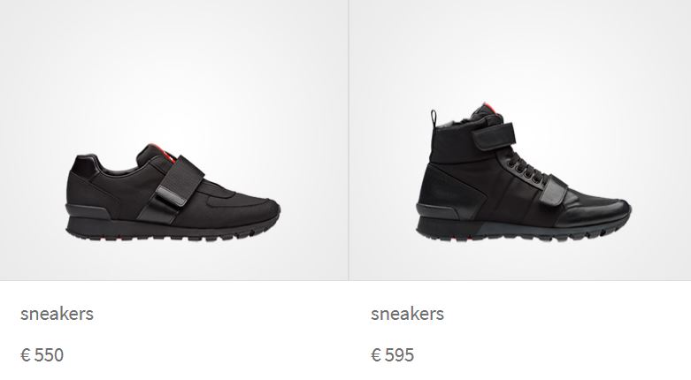This screenshot has width=691, height=380.
Task: Click empty background of left product tile
Action: (173, 66)
